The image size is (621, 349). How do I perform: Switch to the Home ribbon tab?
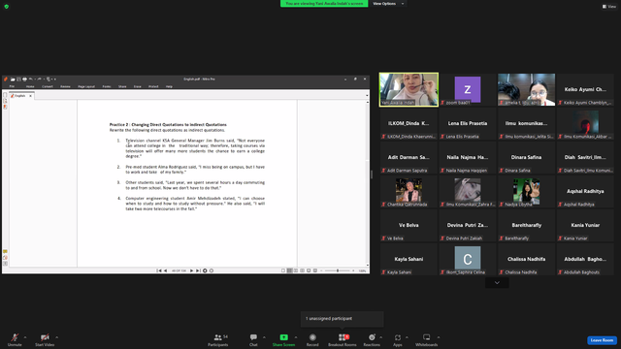pos(30,86)
